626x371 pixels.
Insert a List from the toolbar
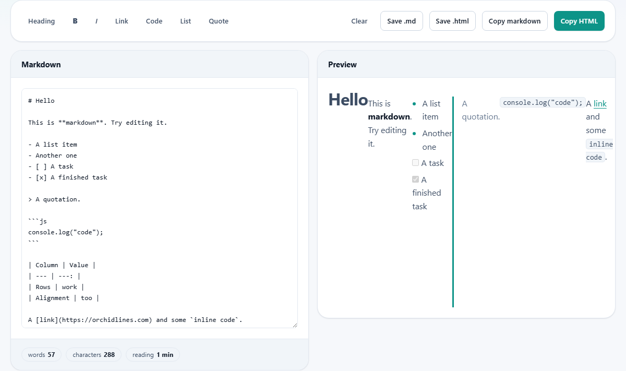point(186,21)
